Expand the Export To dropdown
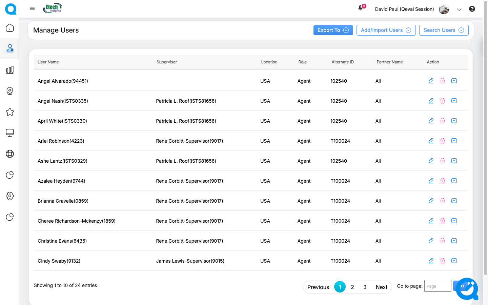Image resolution: width=488 pixels, height=305 pixels. [x=333, y=30]
